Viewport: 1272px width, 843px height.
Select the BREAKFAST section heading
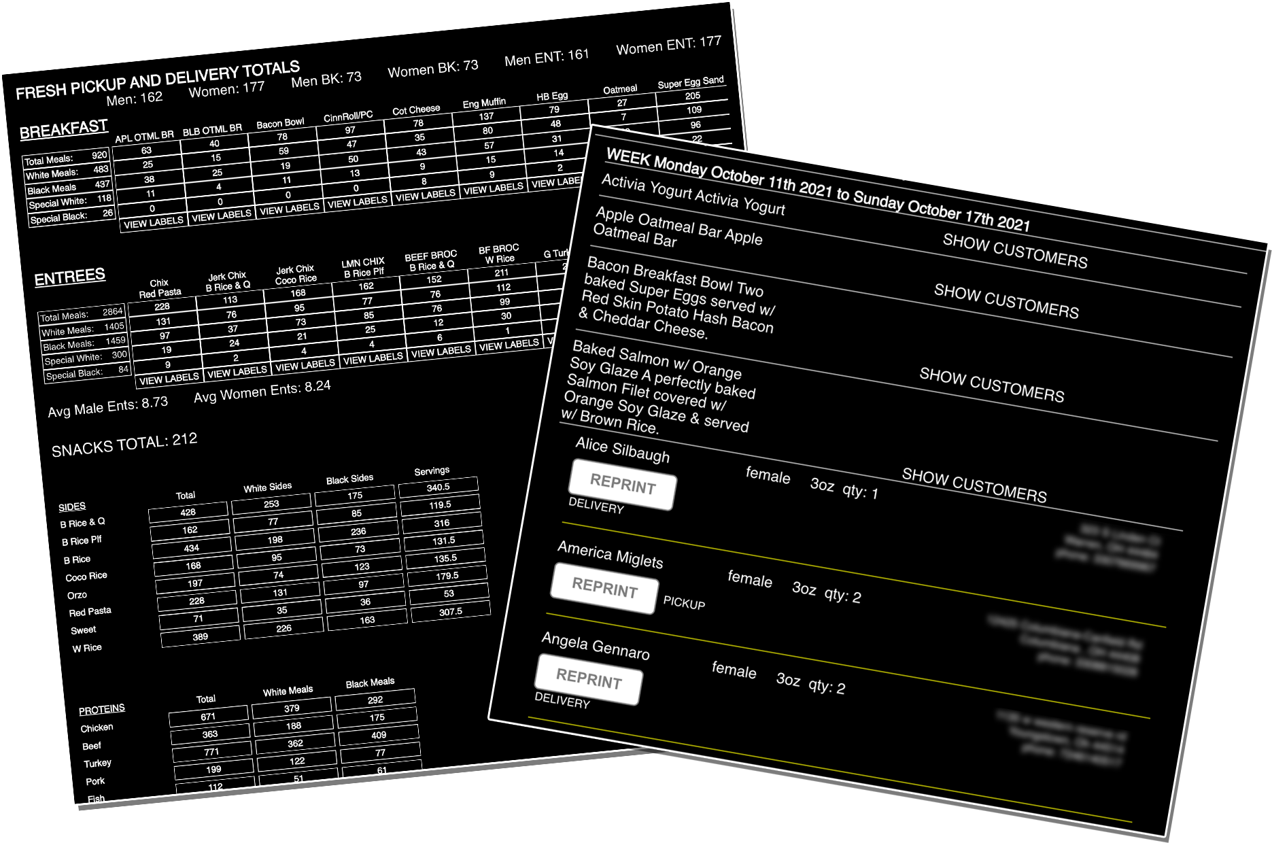pyautogui.click(x=64, y=129)
